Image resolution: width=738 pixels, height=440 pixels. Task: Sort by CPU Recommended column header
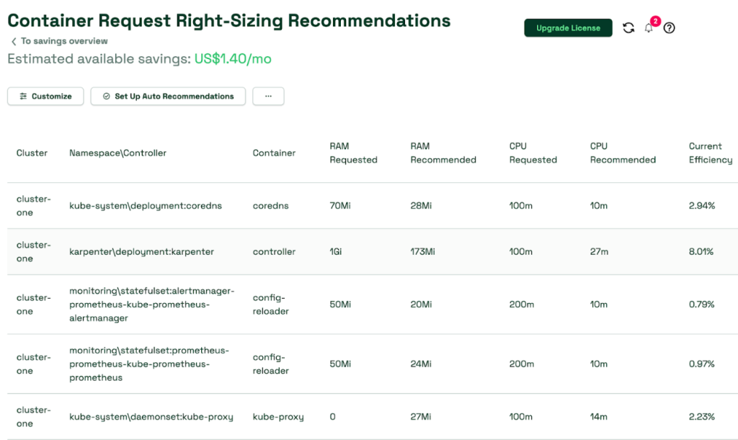(x=623, y=153)
